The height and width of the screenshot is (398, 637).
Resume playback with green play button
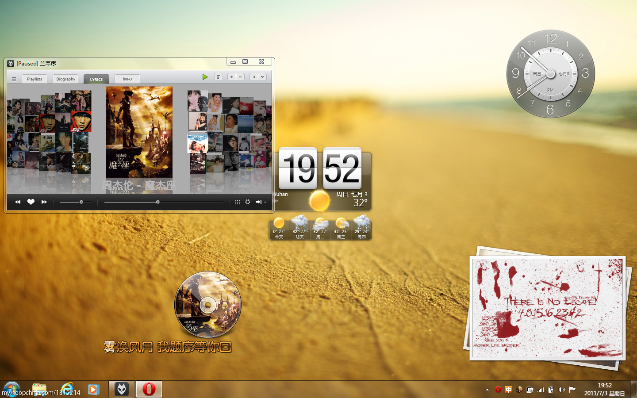[205, 77]
